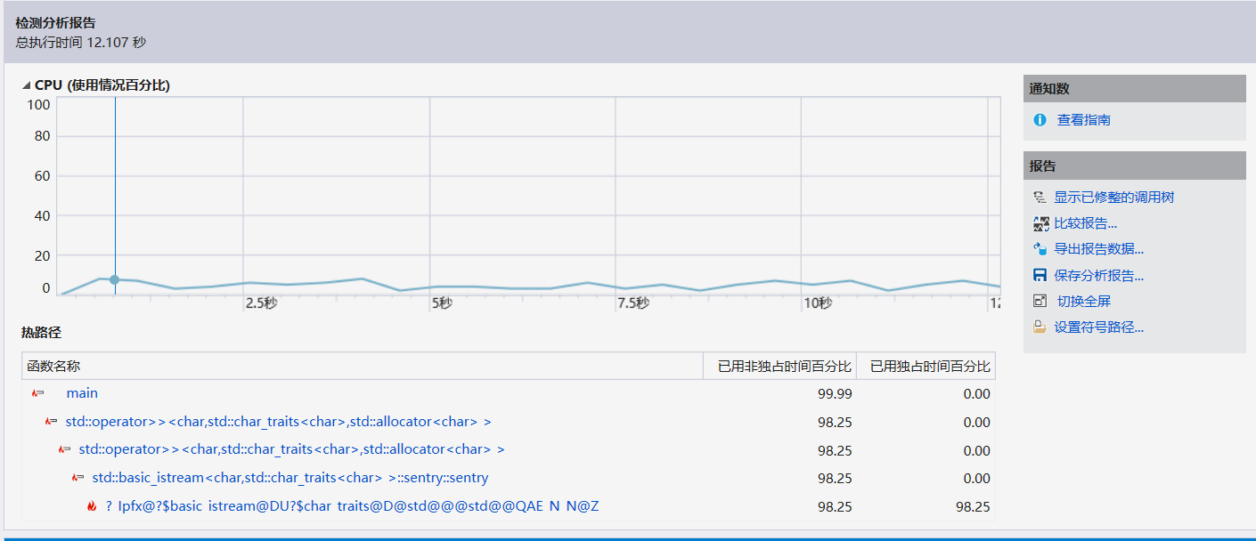
Task: Click the 报告 panel header
Action: coord(1134,166)
